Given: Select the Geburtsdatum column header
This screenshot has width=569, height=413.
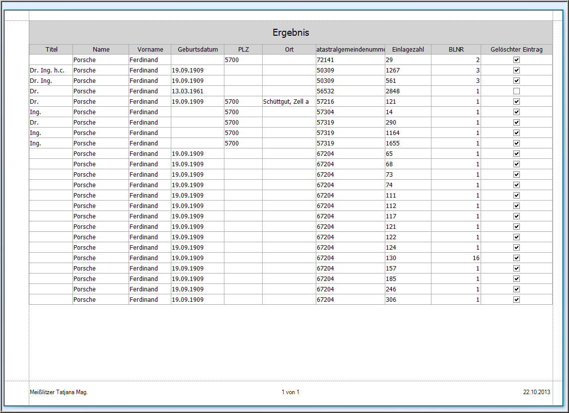Looking at the screenshot, I should (x=198, y=49).
